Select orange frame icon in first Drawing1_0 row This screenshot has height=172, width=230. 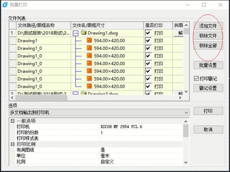click(89, 48)
